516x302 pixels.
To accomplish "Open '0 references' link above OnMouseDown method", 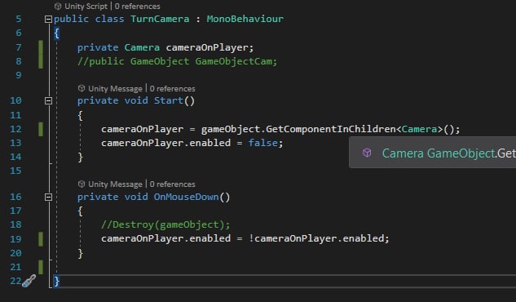I will 172,184.
